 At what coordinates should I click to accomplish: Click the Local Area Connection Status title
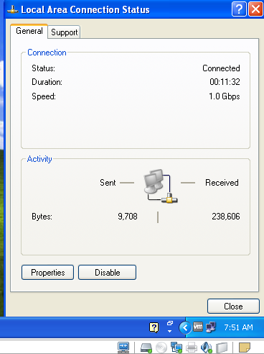85,10
